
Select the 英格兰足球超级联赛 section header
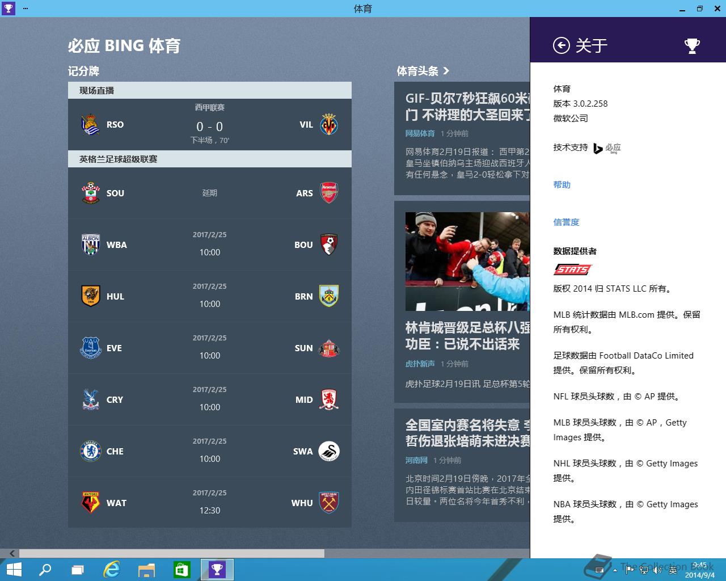tap(210, 159)
